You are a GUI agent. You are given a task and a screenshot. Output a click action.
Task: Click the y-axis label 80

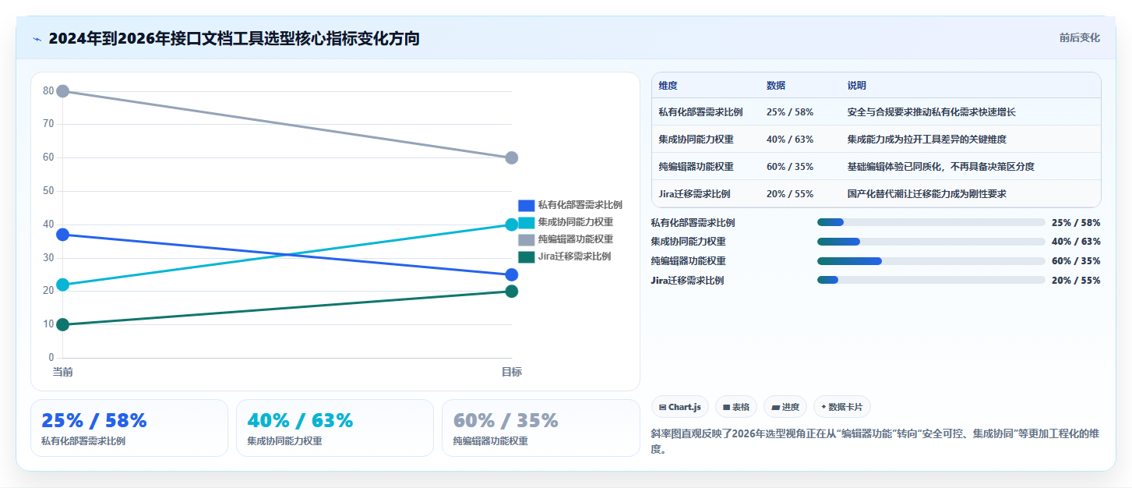tap(48, 91)
